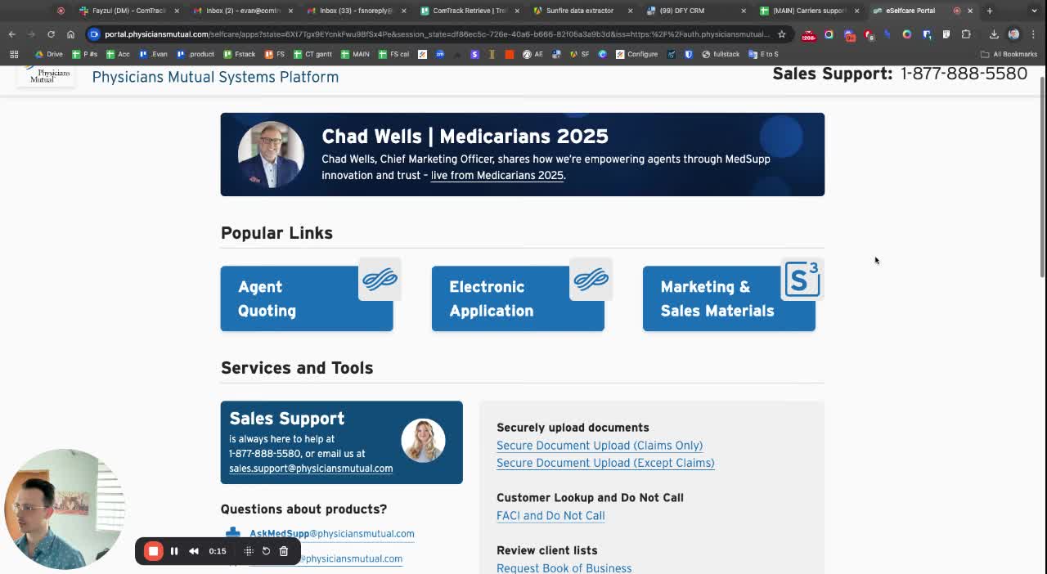This screenshot has width=1047, height=574.
Task: Open the Chrome profile avatar
Action: coord(1013,34)
